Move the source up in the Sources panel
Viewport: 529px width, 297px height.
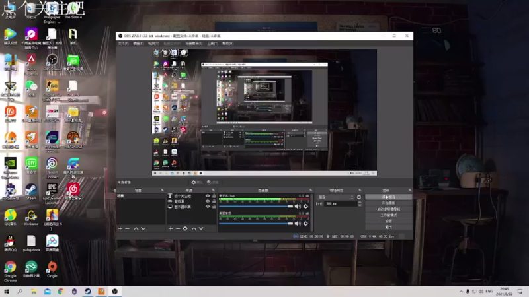click(x=194, y=228)
